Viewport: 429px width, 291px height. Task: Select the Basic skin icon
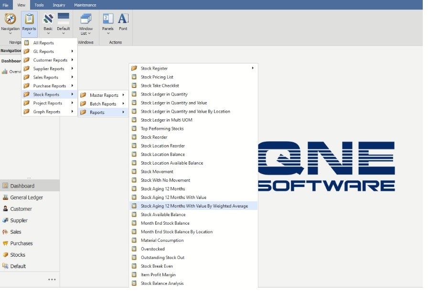pos(48,19)
